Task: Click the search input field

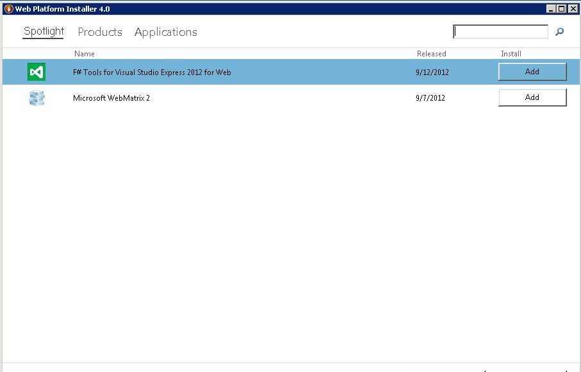Action: [x=500, y=31]
